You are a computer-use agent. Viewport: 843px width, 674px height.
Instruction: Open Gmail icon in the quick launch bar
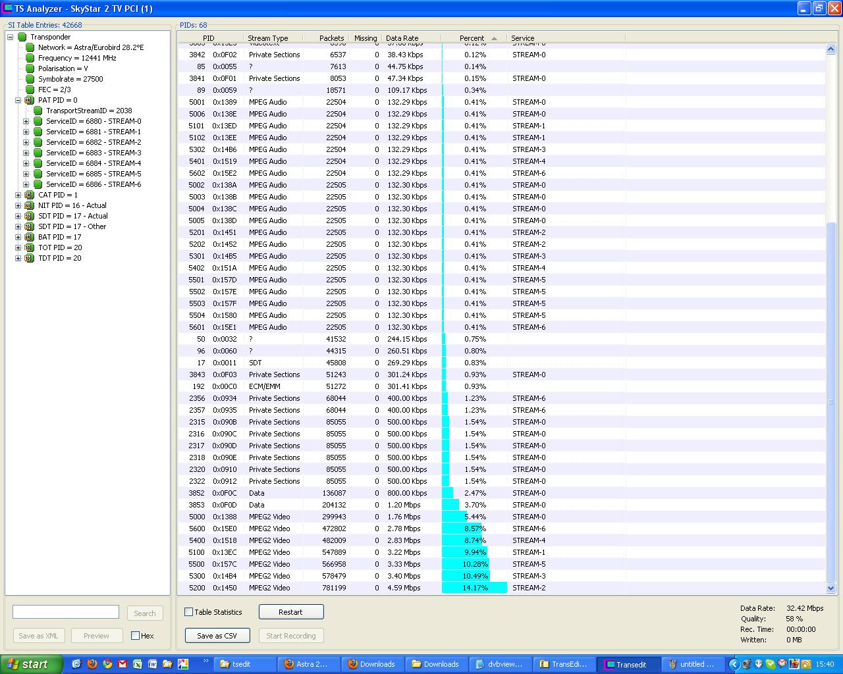click(x=122, y=664)
